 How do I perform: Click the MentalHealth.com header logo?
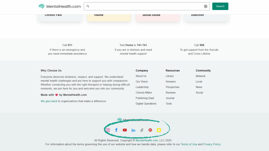pos(60,6)
